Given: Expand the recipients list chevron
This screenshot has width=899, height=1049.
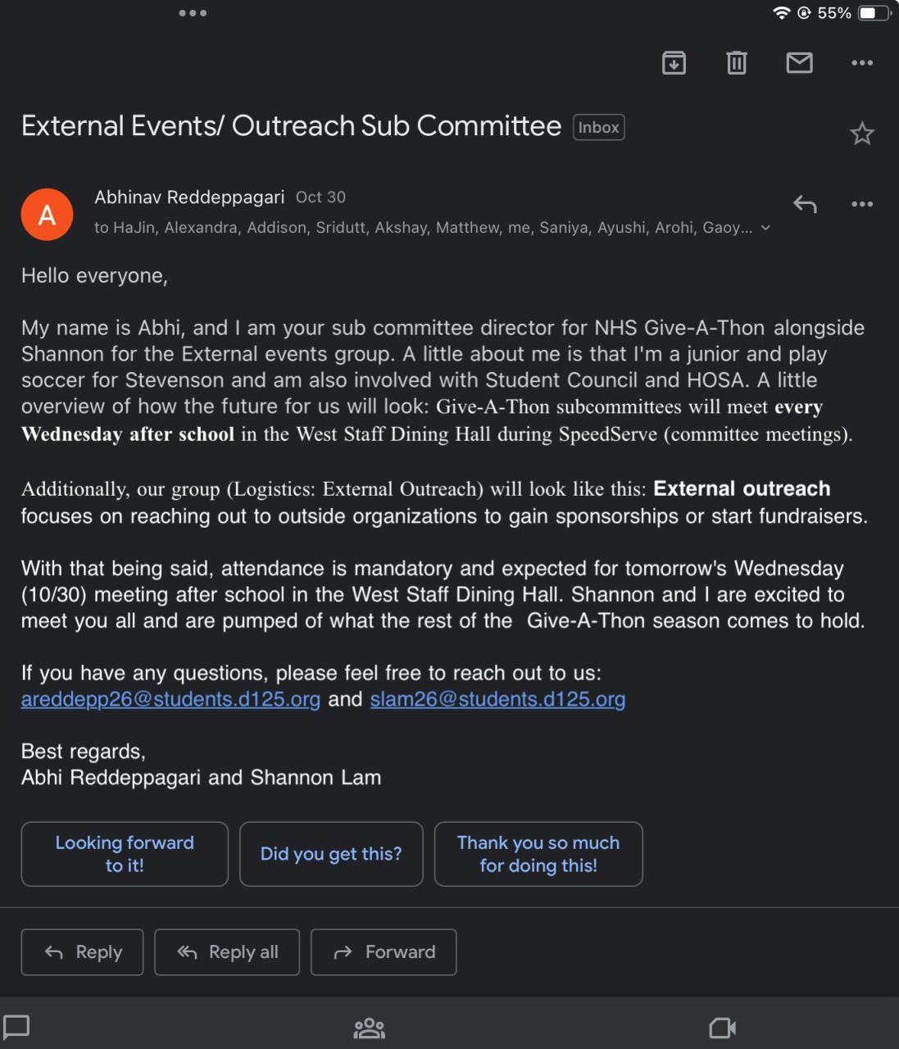Looking at the screenshot, I should tap(766, 228).
